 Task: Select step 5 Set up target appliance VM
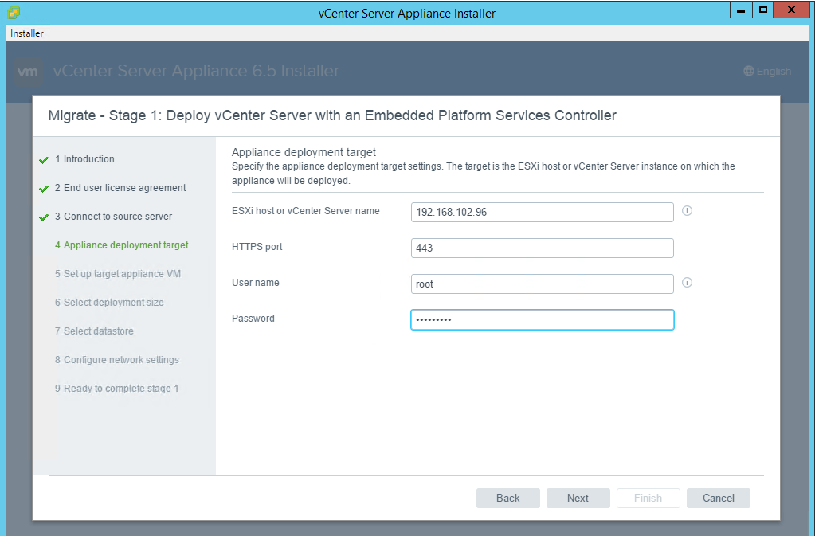118,273
